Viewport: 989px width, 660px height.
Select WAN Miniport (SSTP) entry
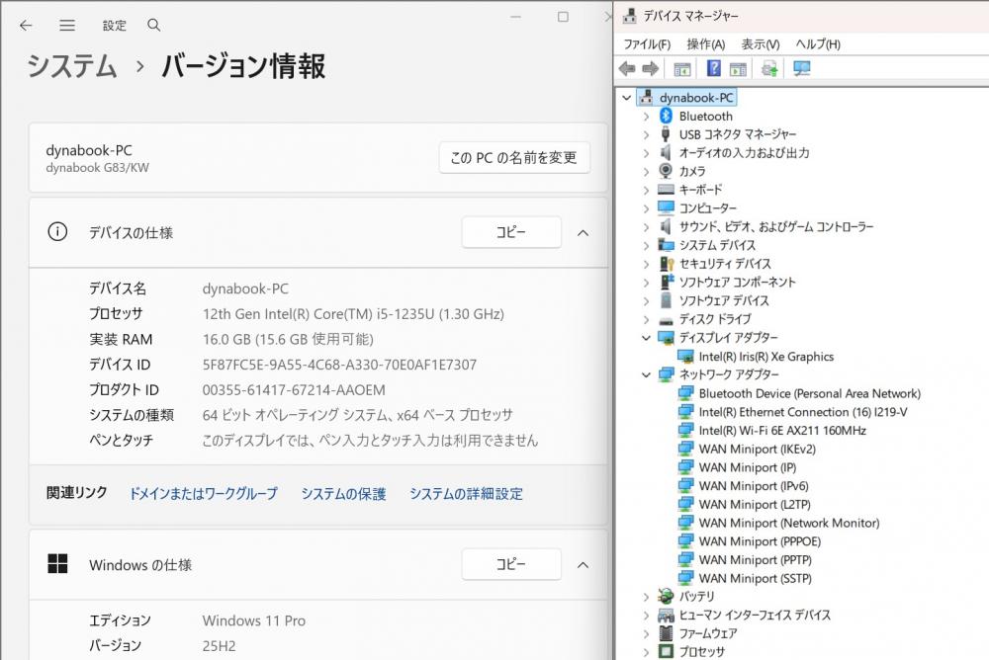click(755, 578)
